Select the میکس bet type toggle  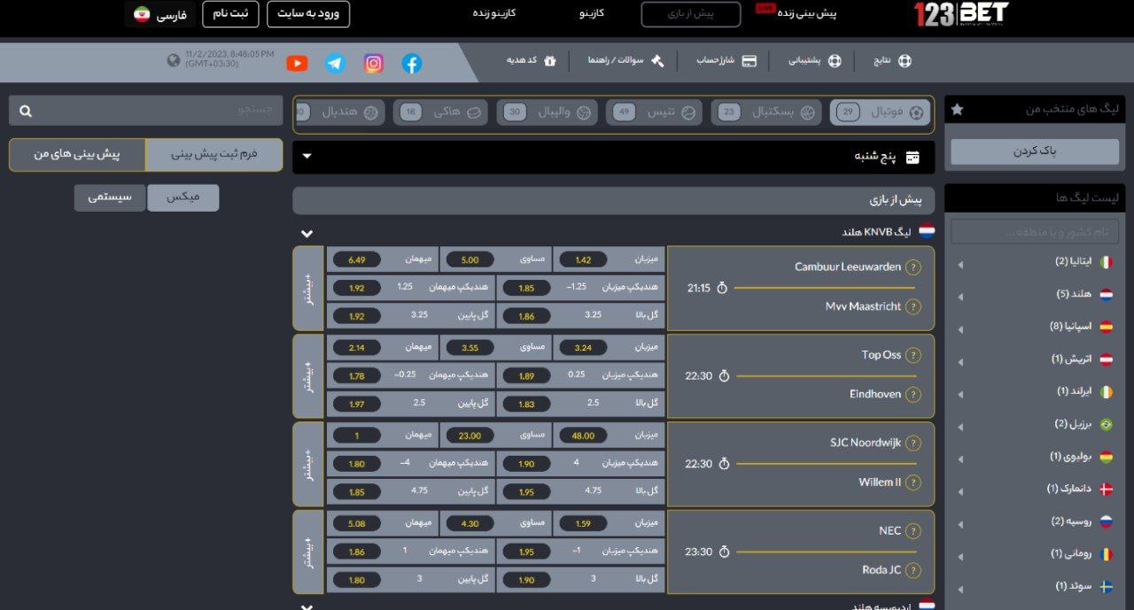tap(183, 197)
